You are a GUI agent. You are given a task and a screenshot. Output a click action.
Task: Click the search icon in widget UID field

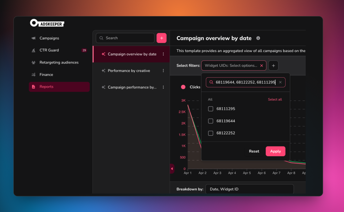pos(211,82)
